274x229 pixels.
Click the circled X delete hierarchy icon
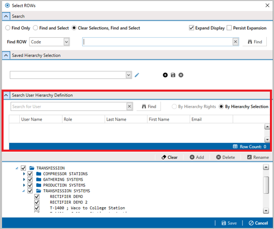coord(181,75)
